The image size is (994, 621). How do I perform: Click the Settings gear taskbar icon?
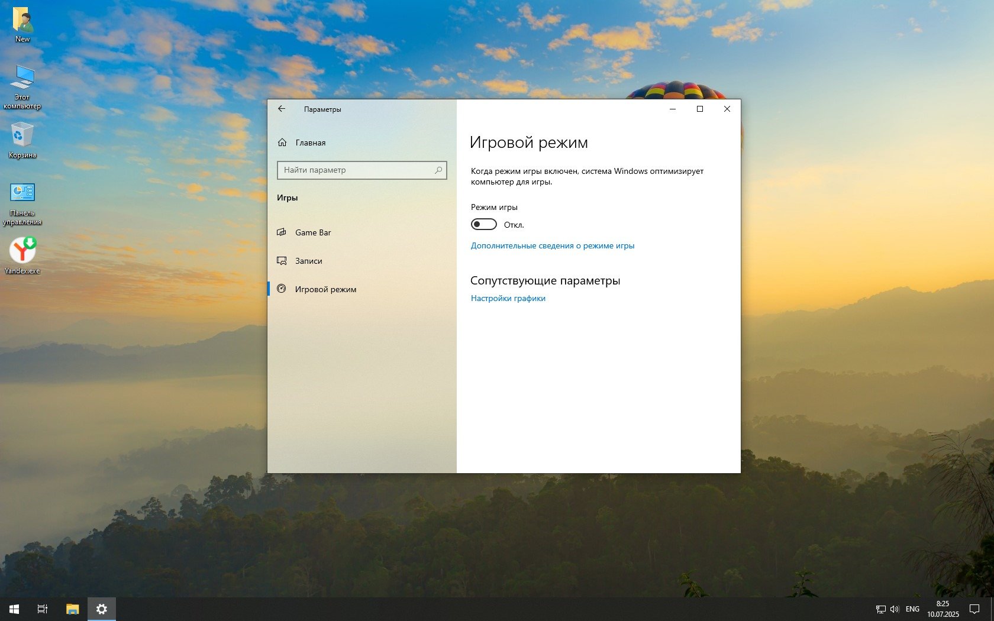(x=102, y=609)
